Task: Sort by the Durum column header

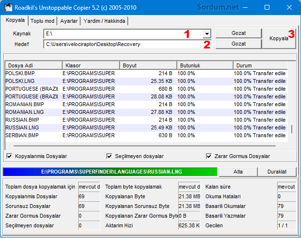Action: (261, 65)
